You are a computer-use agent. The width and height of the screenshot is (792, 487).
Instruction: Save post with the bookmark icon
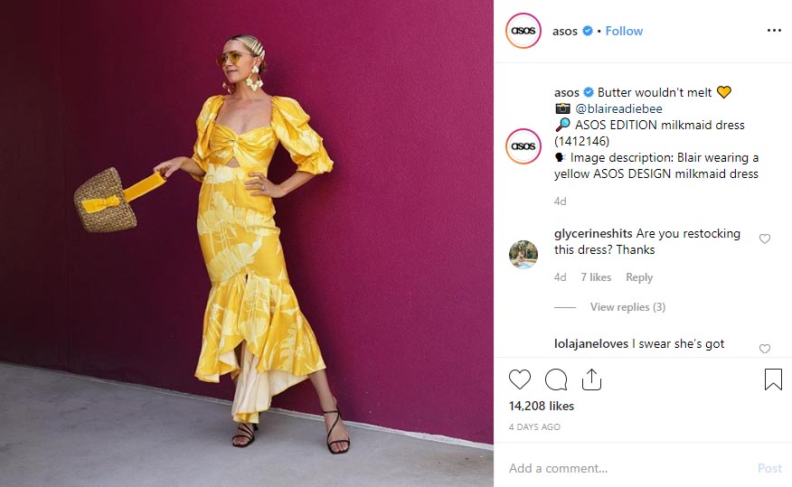click(x=773, y=379)
